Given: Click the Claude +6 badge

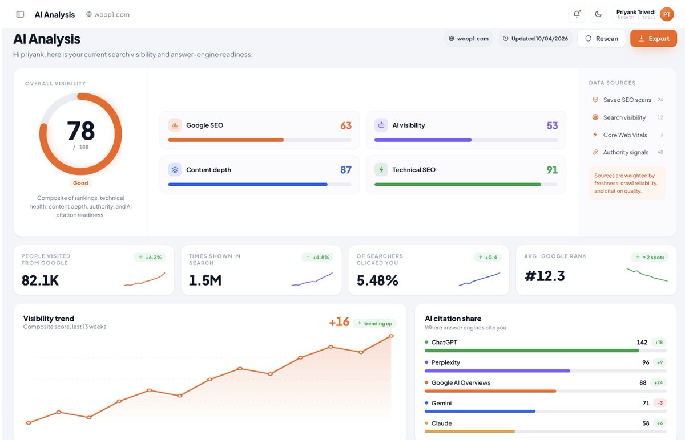Looking at the screenshot, I should click(660, 423).
